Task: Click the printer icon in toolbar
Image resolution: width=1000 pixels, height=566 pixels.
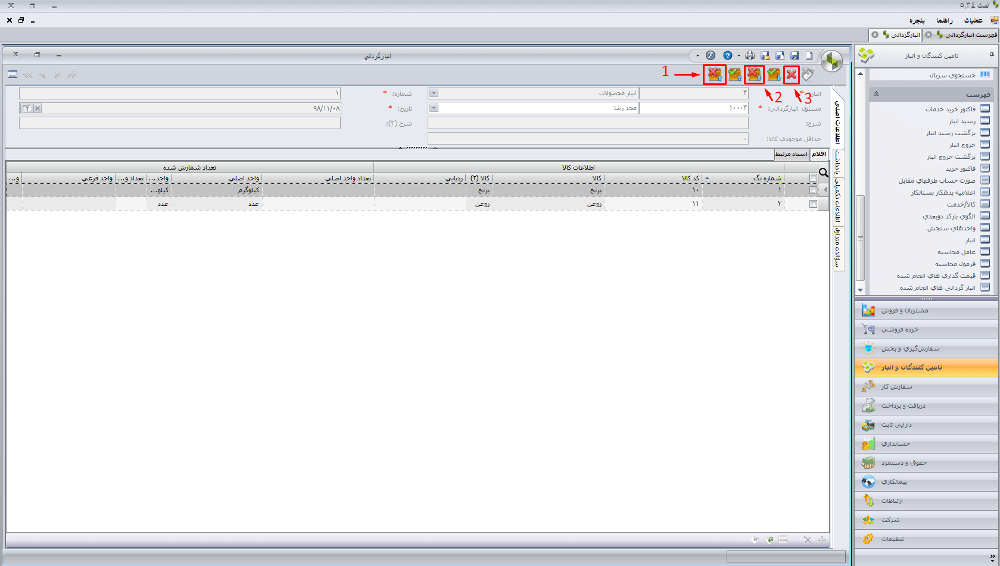Action: [750, 55]
